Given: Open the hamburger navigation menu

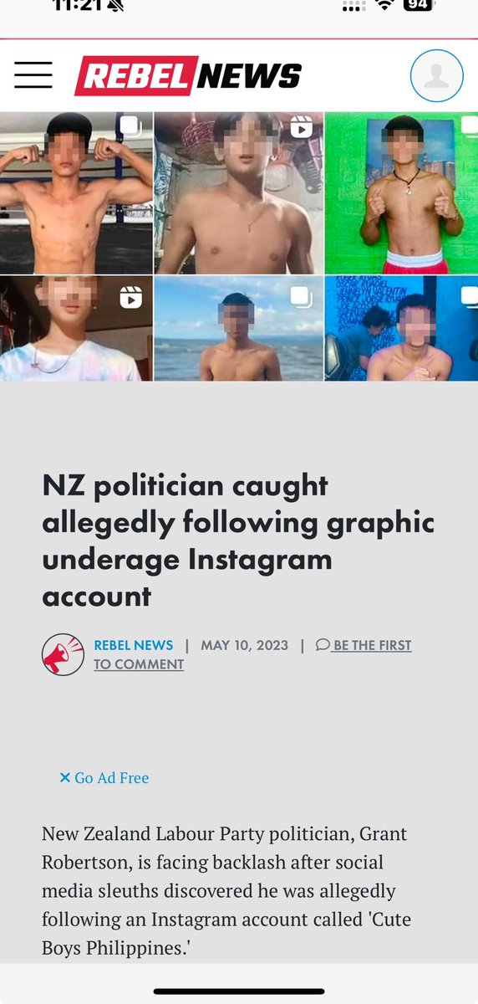Looking at the screenshot, I should point(33,75).
